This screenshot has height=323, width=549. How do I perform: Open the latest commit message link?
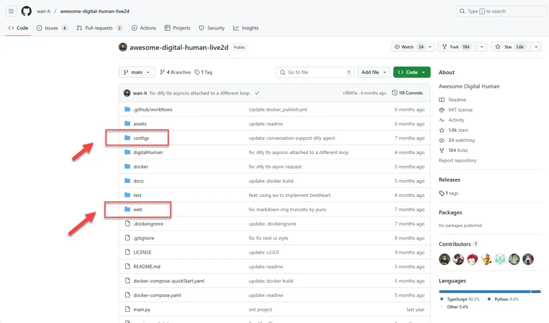click(200, 93)
